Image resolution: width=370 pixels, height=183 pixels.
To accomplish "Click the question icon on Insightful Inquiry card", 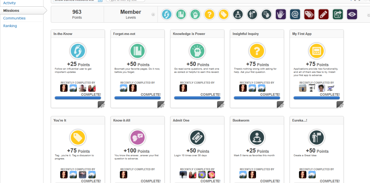I will 257,51.
